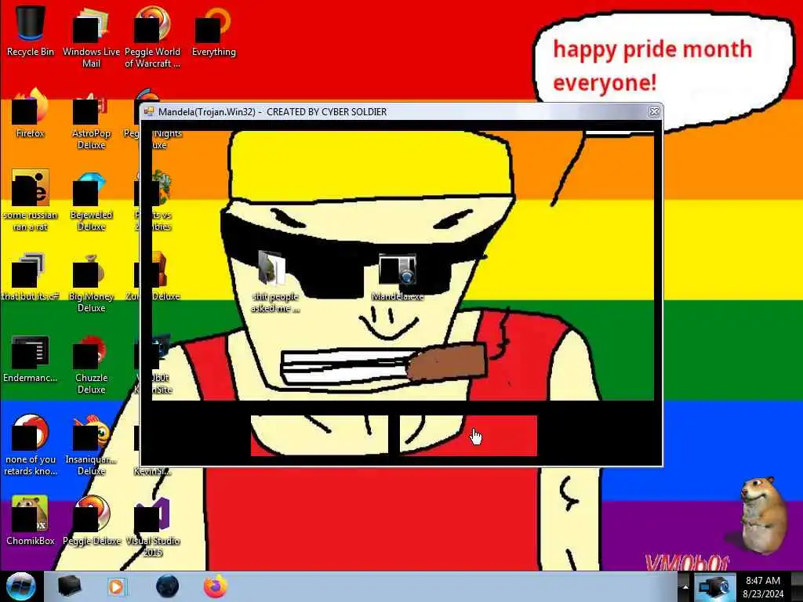Select 'some russian ran a rat' icon
The height and width of the screenshot is (602, 803).
click(31, 201)
